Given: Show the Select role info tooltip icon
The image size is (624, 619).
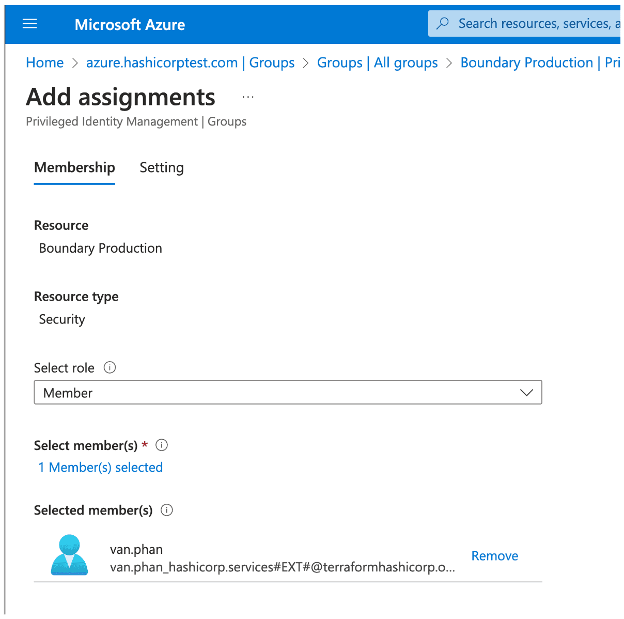Looking at the screenshot, I should click(110, 367).
